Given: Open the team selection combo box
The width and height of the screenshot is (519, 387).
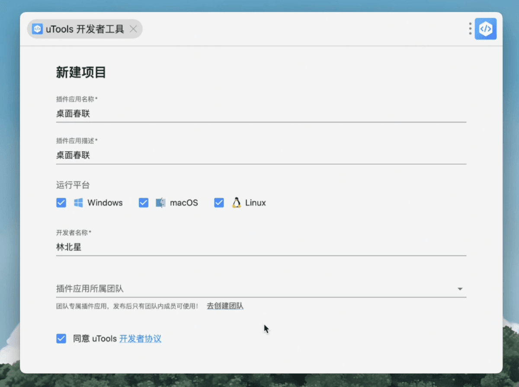Looking at the screenshot, I should (259, 289).
